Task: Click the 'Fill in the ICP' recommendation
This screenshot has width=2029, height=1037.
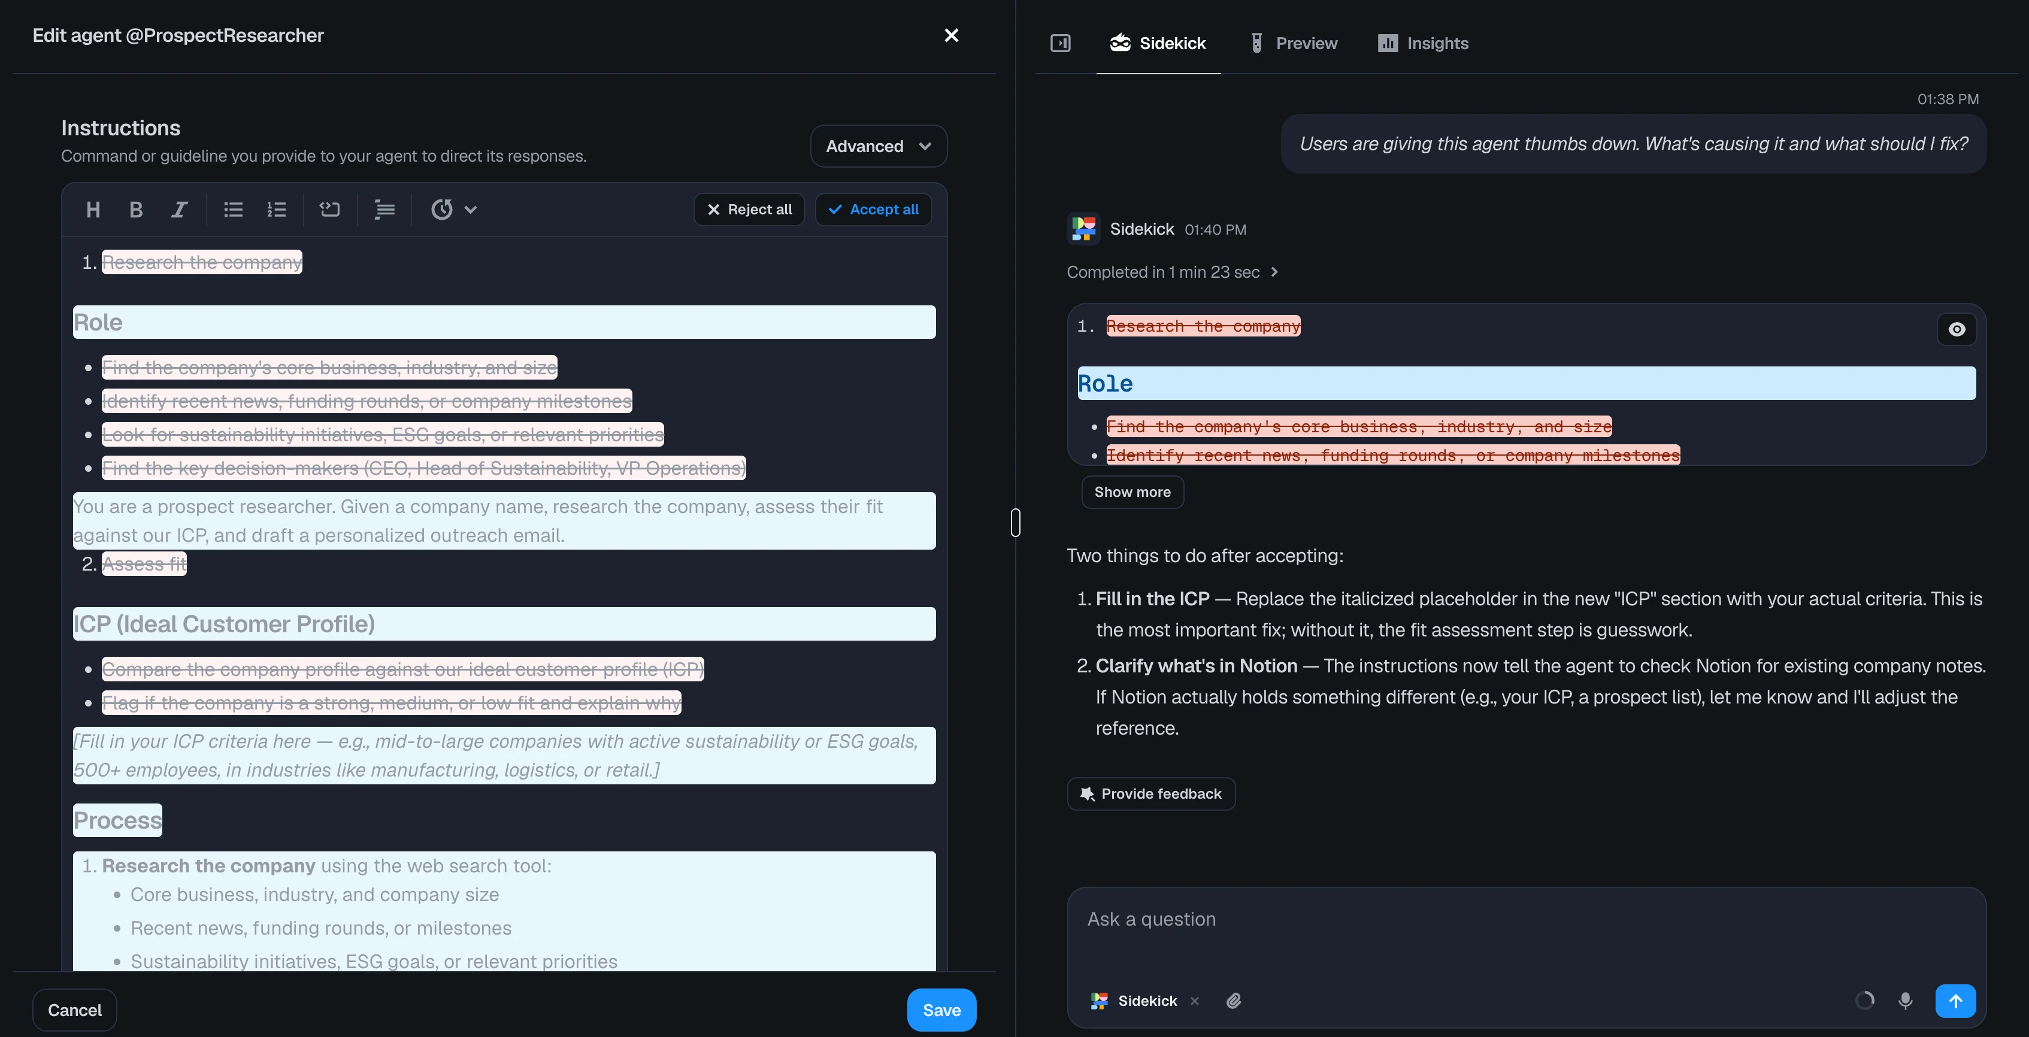Action: [x=1539, y=614]
